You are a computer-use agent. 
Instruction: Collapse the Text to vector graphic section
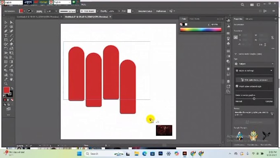236,54
